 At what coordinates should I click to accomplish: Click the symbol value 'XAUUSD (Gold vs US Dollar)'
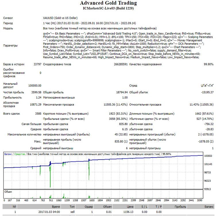pyautogui.click(x=60, y=18)
